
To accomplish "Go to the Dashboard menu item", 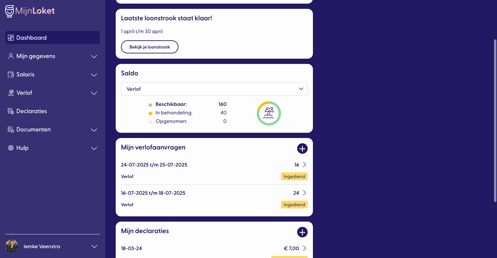I will click(32, 38).
